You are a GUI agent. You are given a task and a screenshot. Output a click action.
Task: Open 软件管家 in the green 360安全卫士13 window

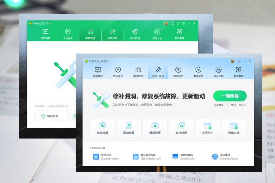point(180,34)
